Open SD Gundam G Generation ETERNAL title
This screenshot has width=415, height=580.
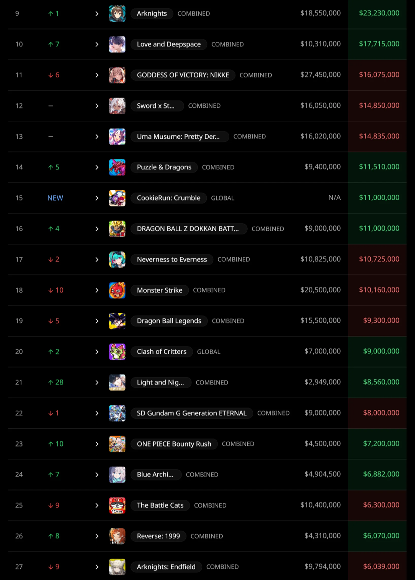[x=192, y=413]
